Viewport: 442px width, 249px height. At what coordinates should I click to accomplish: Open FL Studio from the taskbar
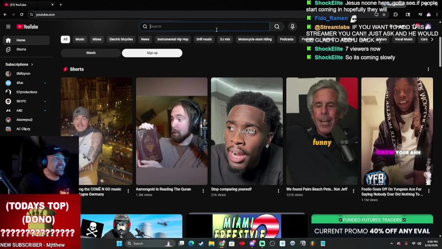click(x=313, y=243)
